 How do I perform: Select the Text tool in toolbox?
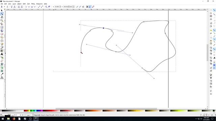coord(2,54)
